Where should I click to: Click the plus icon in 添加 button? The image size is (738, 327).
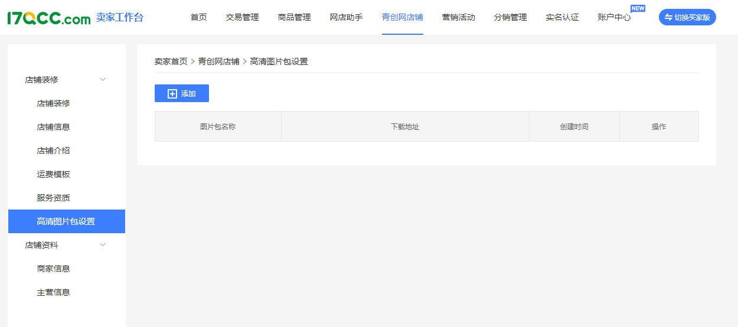coord(172,94)
